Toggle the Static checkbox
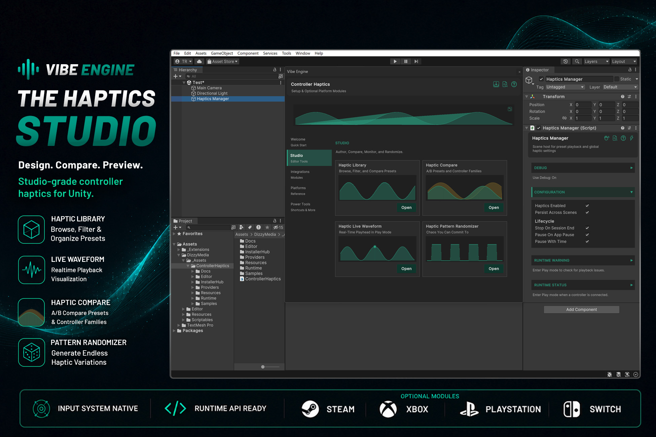This screenshot has width=656, height=437. coord(616,79)
